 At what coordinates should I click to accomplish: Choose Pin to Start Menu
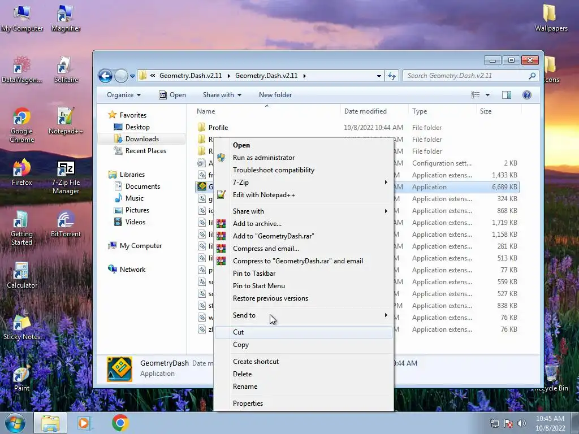[304, 286]
